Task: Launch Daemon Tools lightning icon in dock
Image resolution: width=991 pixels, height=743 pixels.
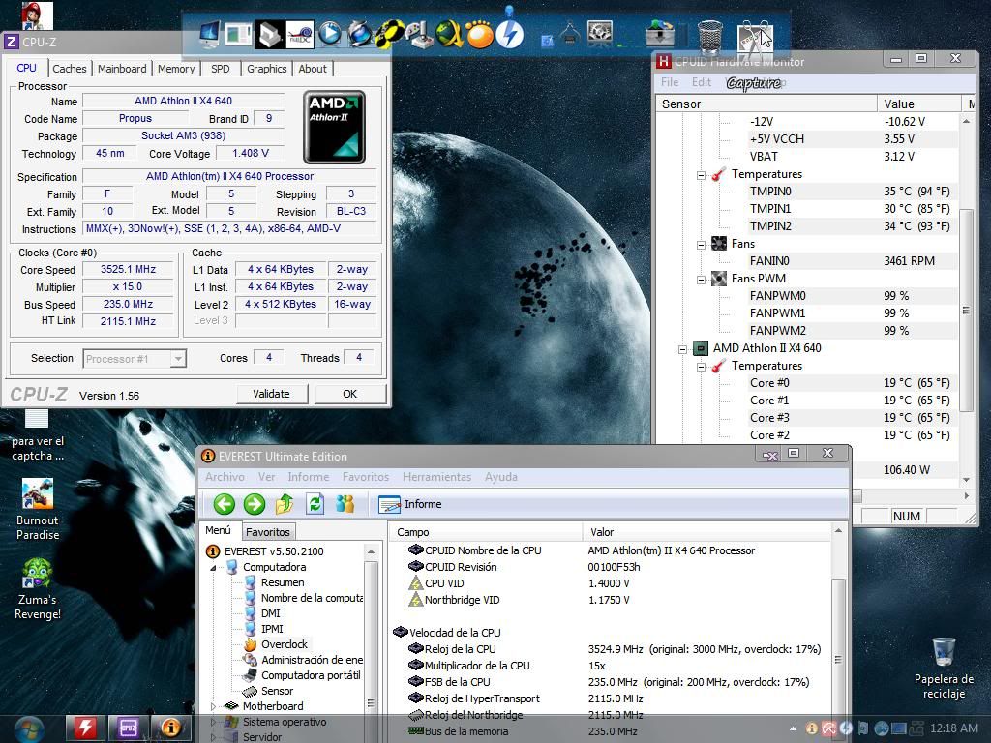Action: 509,34
